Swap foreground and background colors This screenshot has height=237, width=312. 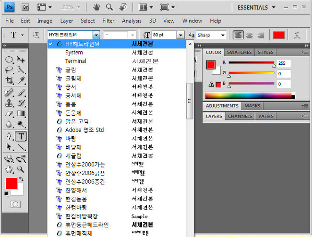(x=21, y=179)
